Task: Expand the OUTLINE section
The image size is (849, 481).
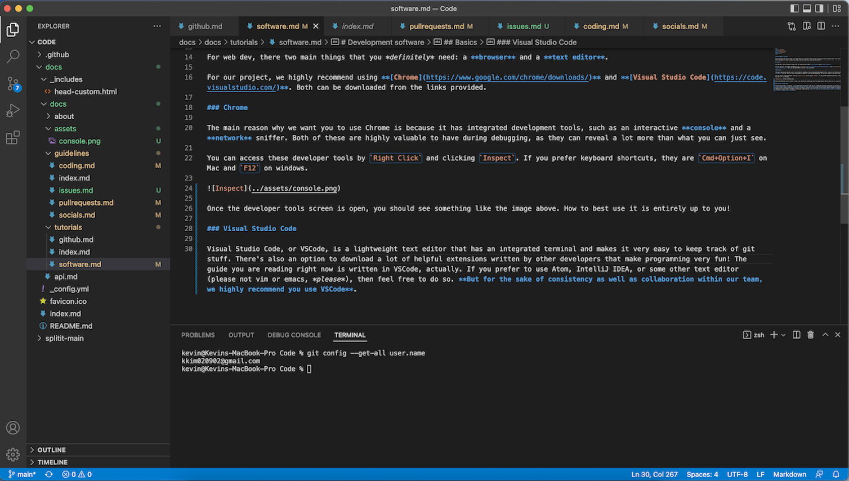Action: click(x=98, y=450)
